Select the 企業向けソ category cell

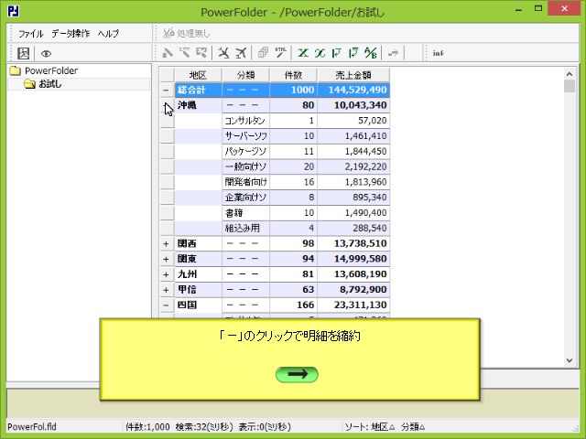(x=246, y=198)
